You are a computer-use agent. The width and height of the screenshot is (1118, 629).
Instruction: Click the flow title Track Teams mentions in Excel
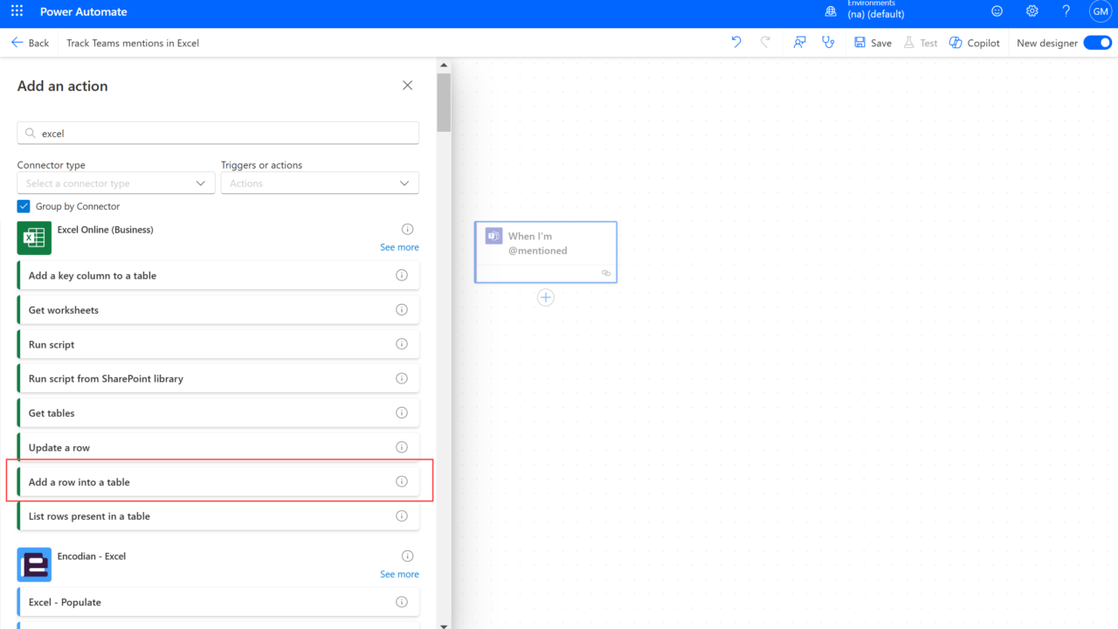click(133, 43)
